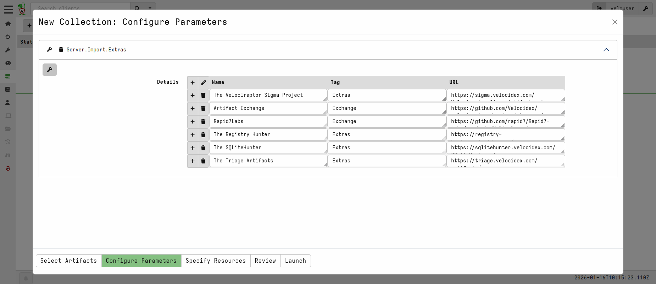Image resolution: width=656 pixels, height=284 pixels.
Task: Add a row after The Triage Artifacts
Action: point(193,161)
